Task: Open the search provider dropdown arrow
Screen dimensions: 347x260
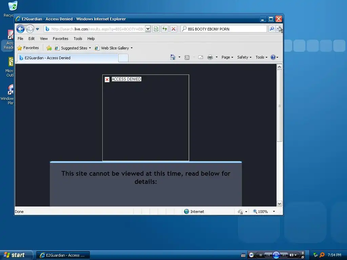Action: 278,29
